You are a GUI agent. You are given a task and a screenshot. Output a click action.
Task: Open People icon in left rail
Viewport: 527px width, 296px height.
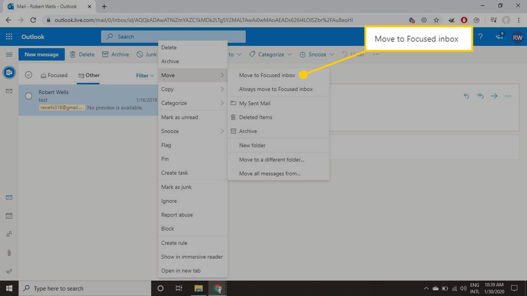tap(9, 234)
